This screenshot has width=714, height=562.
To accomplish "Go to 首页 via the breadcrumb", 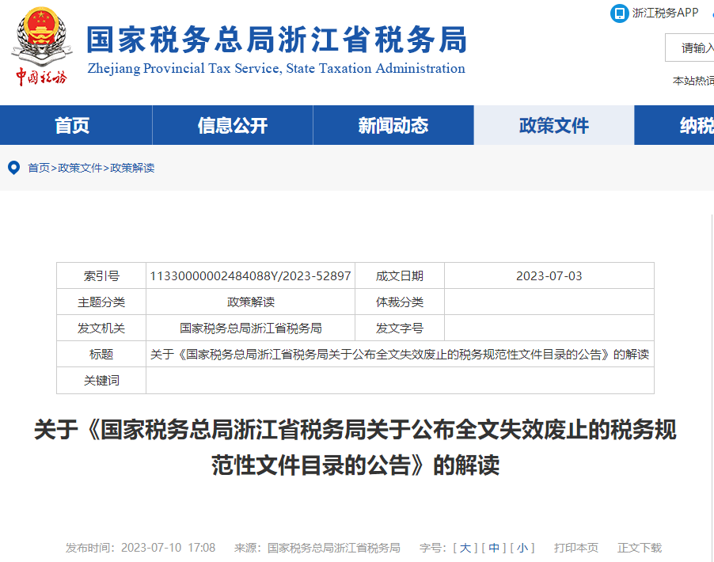I will (36, 168).
